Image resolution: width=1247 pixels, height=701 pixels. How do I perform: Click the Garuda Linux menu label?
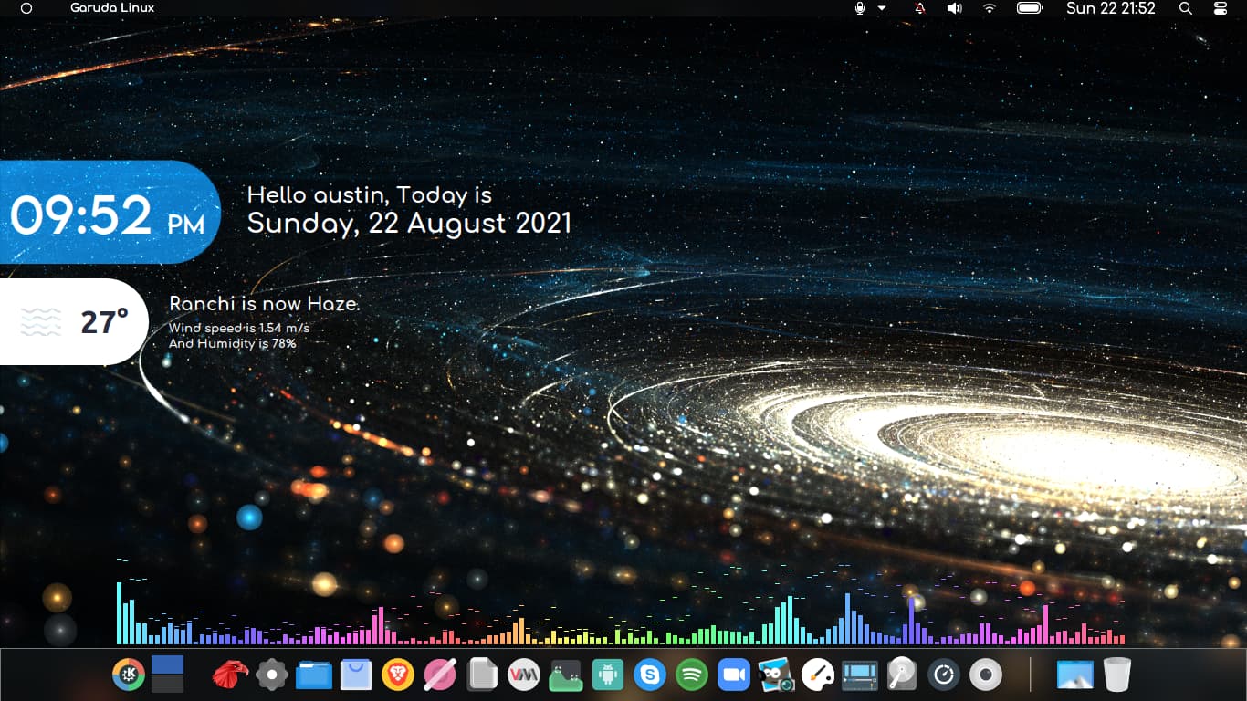(112, 8)
